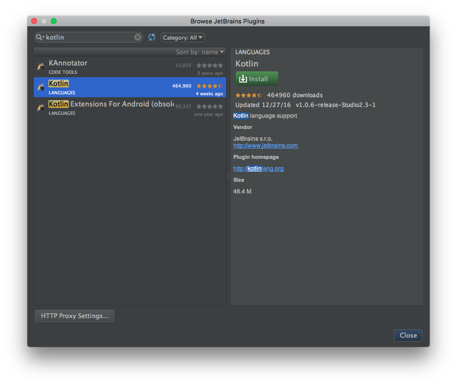Clear the kotlin search text
The height and width of the screenshot is (386, 457).
click(x=138, y=37)
